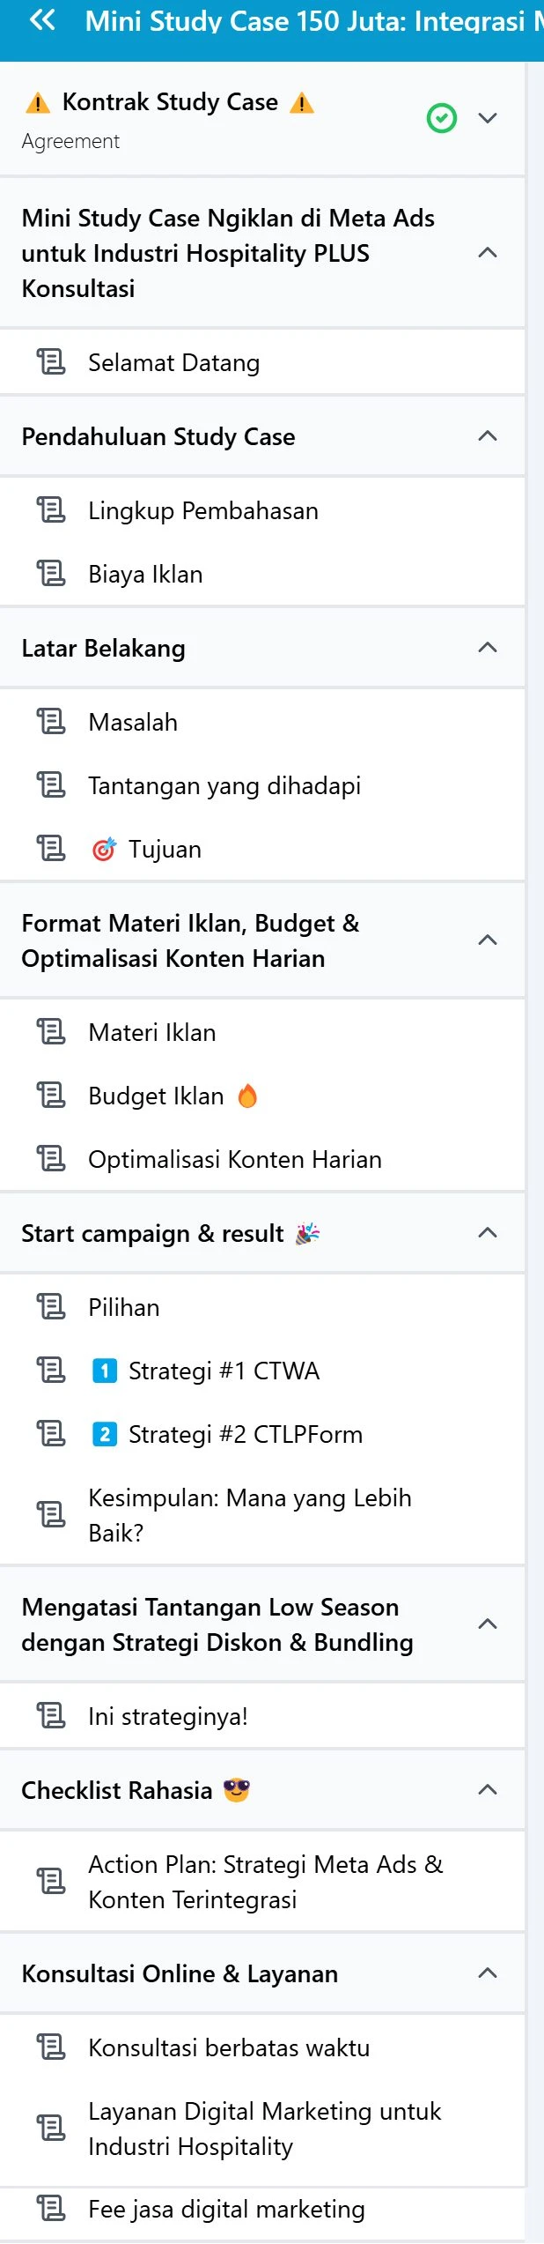
Task: Click lesson icon next to Biaya Iklan
Action: coord(51,575)
